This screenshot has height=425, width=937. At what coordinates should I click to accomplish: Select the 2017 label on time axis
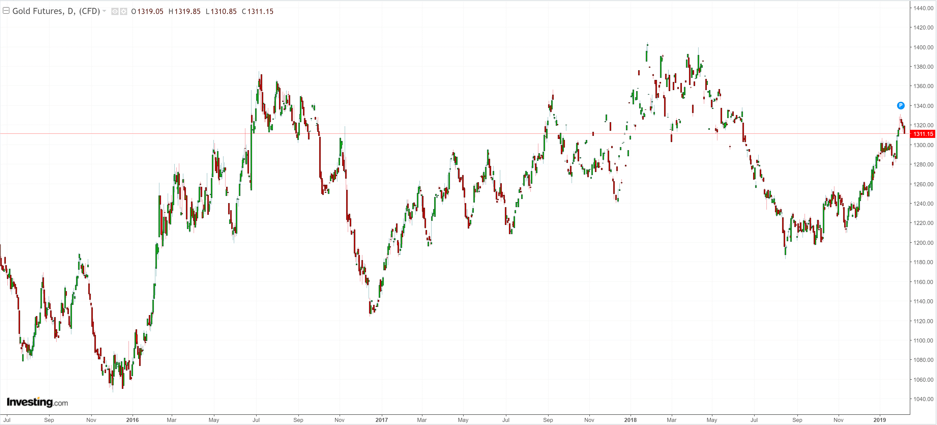coord(382,420)
